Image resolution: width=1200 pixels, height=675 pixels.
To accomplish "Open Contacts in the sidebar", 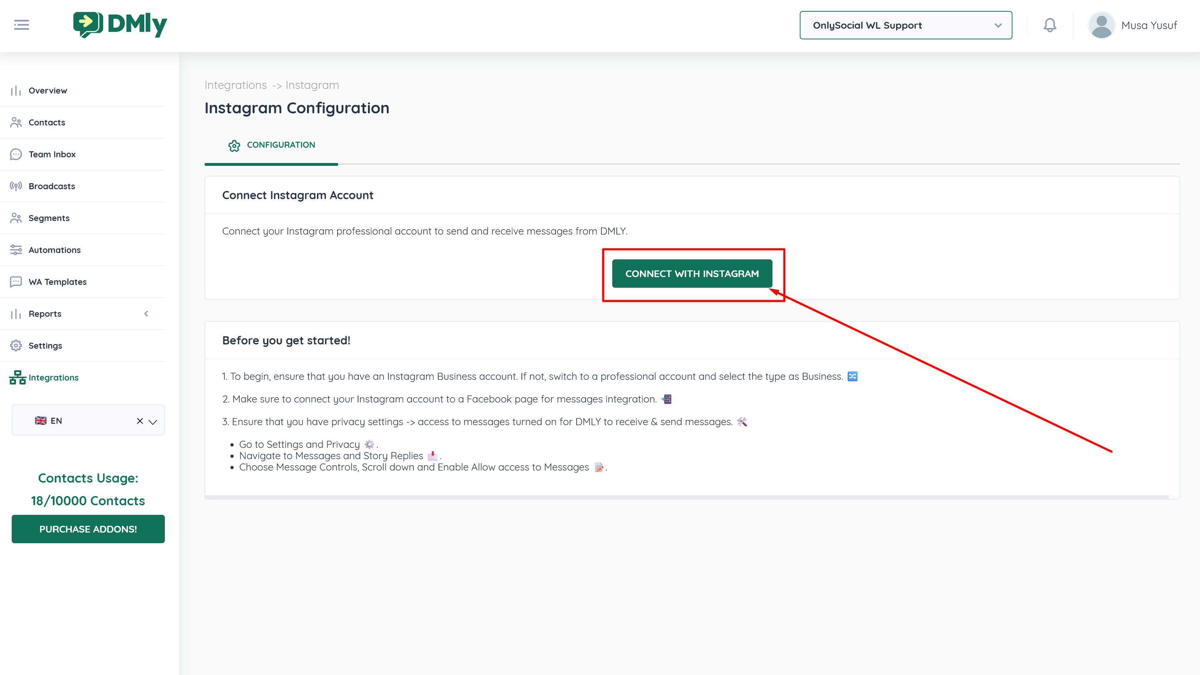I will tap(46, 123).
